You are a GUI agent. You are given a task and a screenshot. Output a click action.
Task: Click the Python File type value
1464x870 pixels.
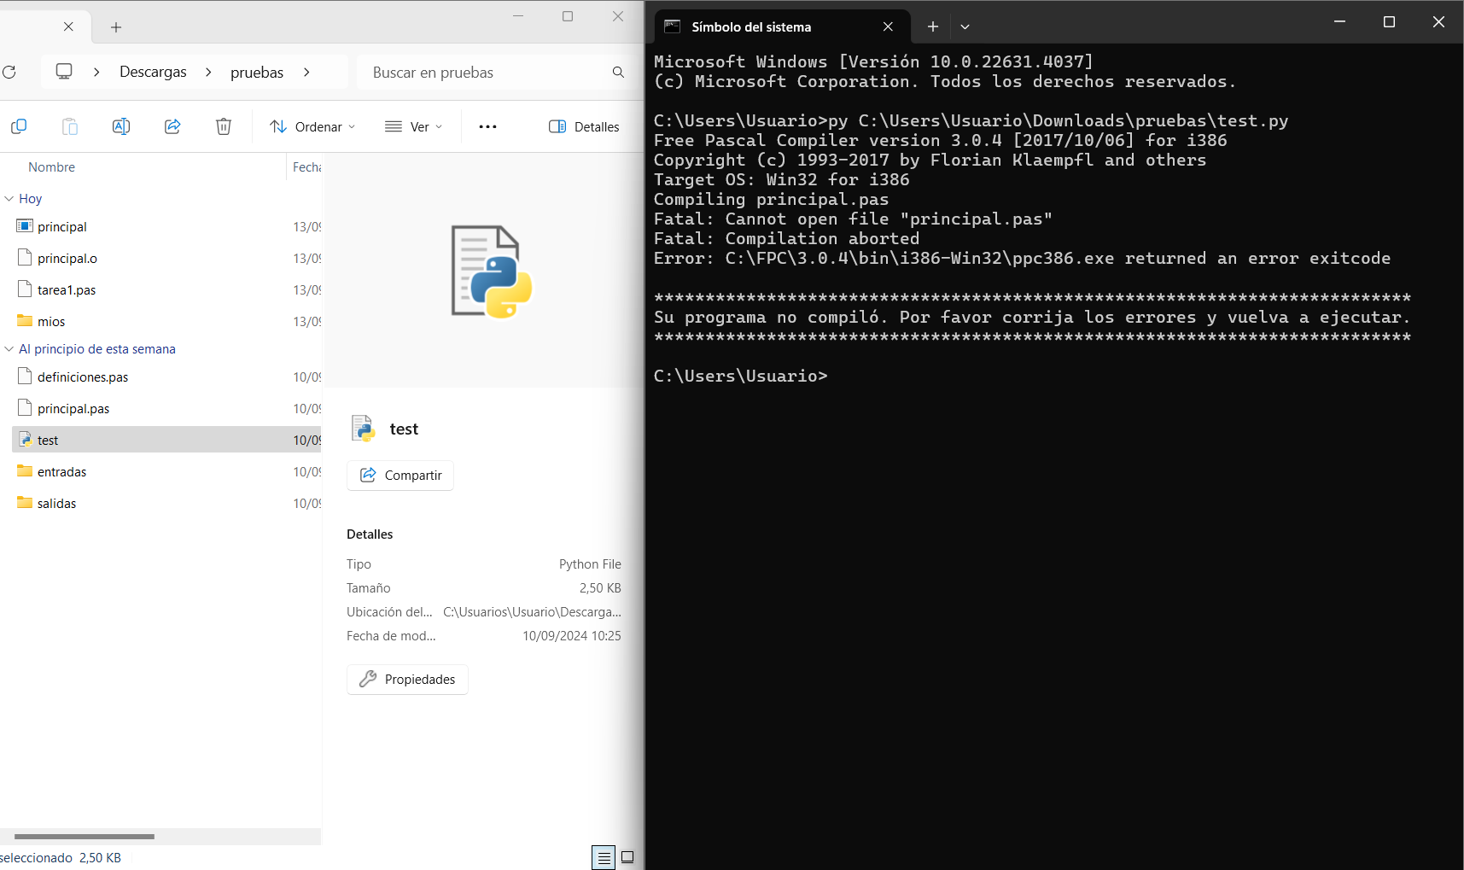point(590,564)
